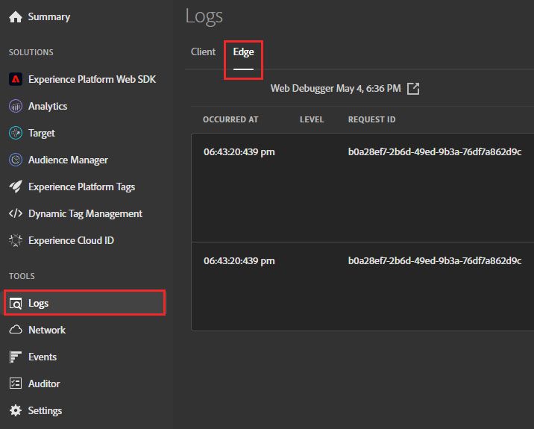534x429 pixels.
Task: Select the Edge tab
Action: [x=243, y=51]
